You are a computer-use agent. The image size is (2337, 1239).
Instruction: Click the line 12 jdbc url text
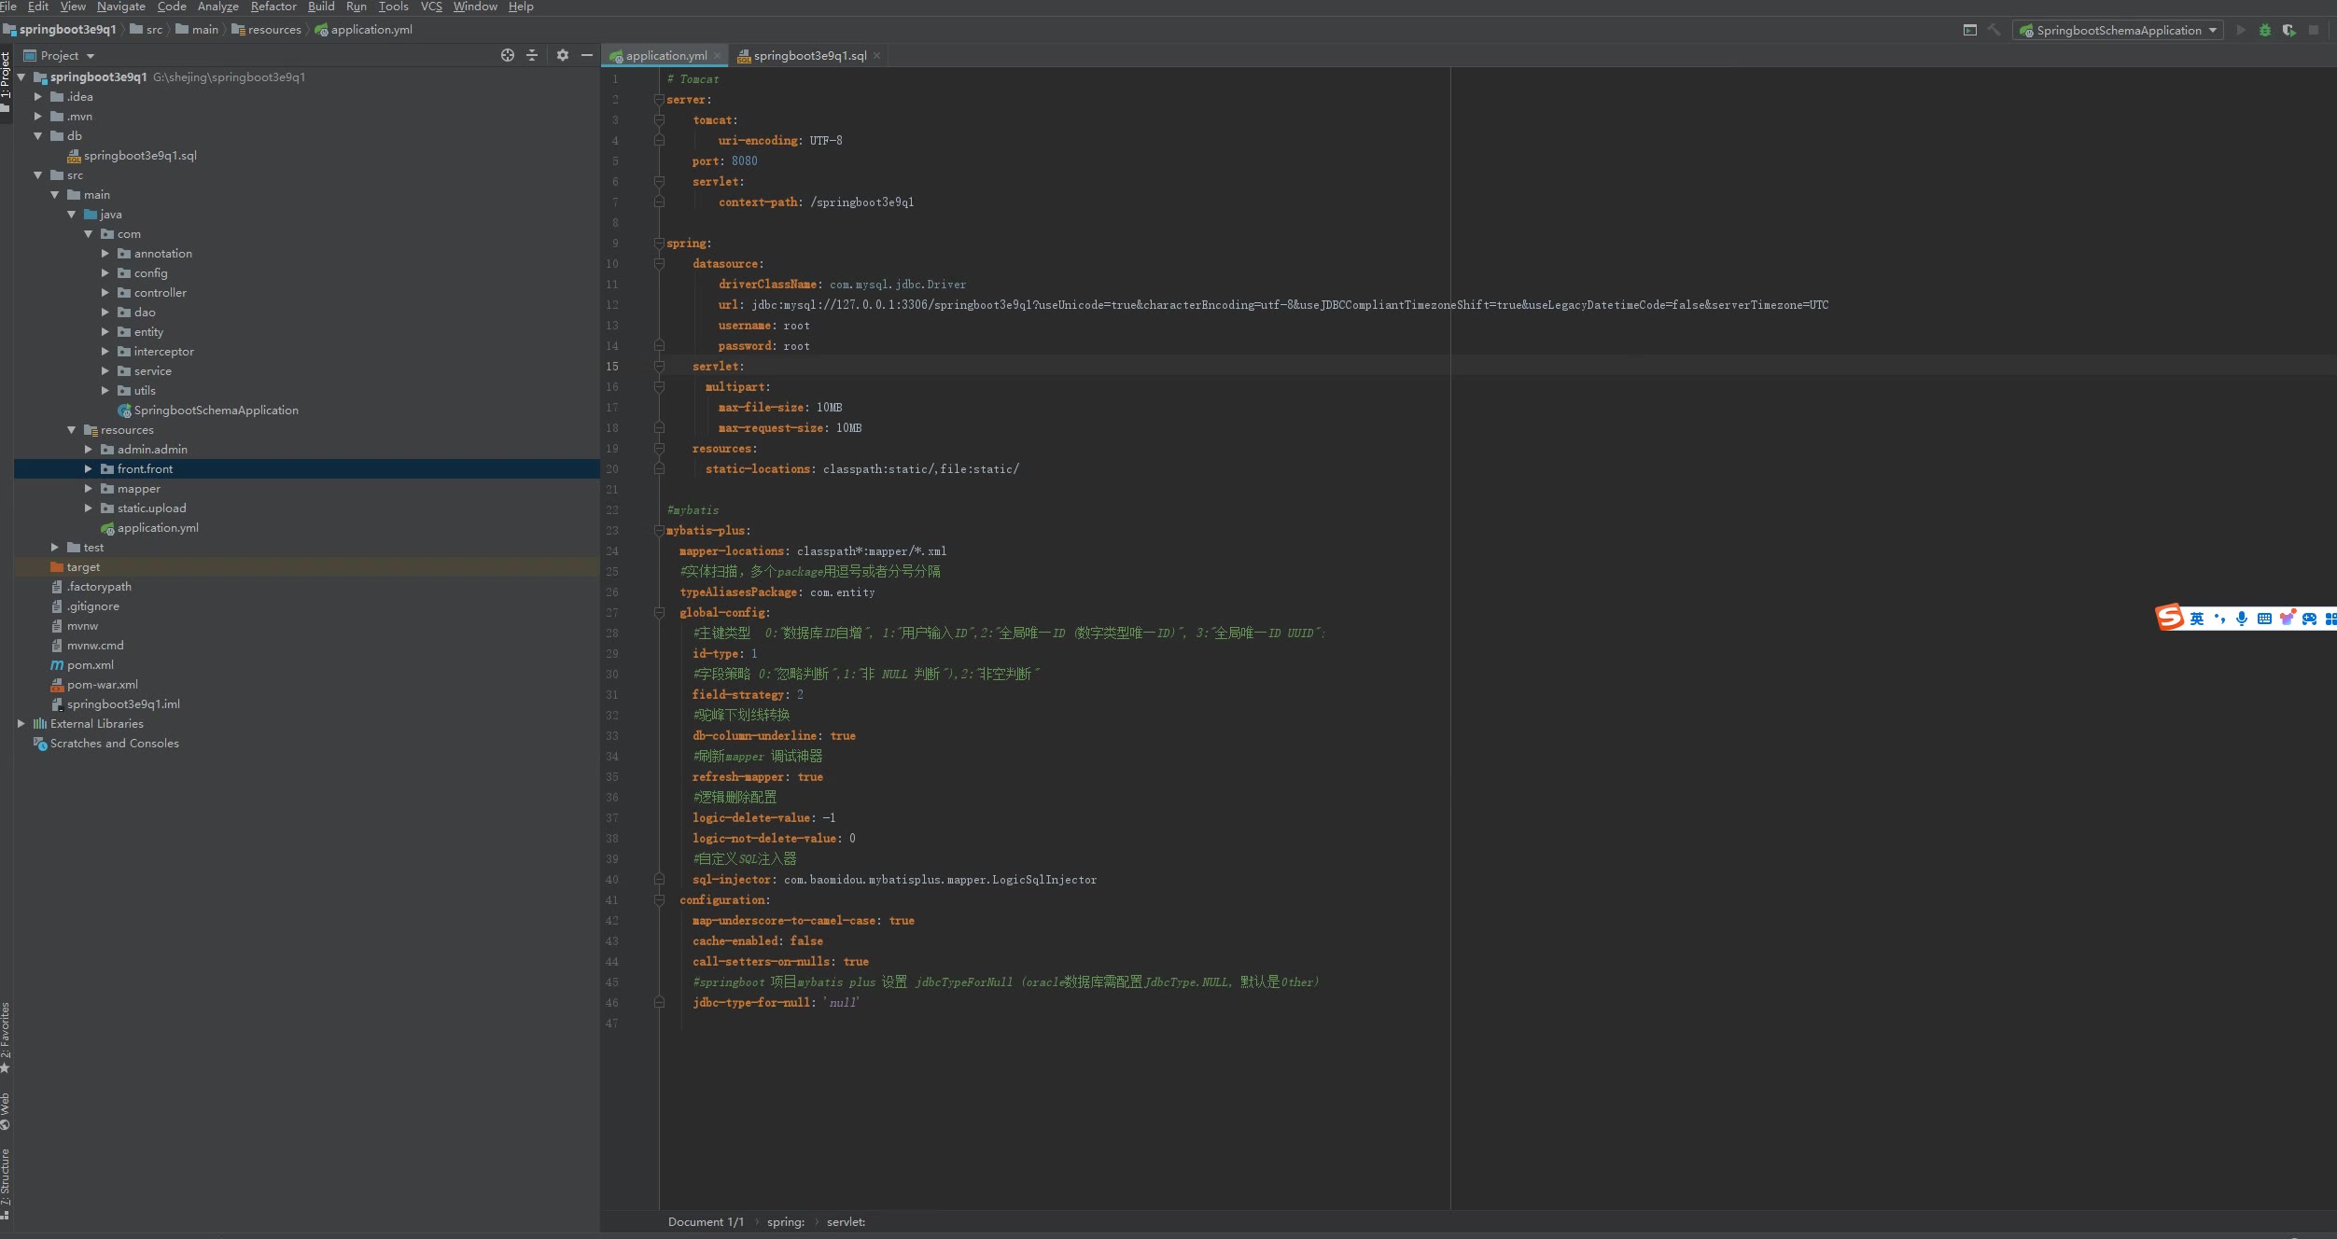pos(1290,305)
